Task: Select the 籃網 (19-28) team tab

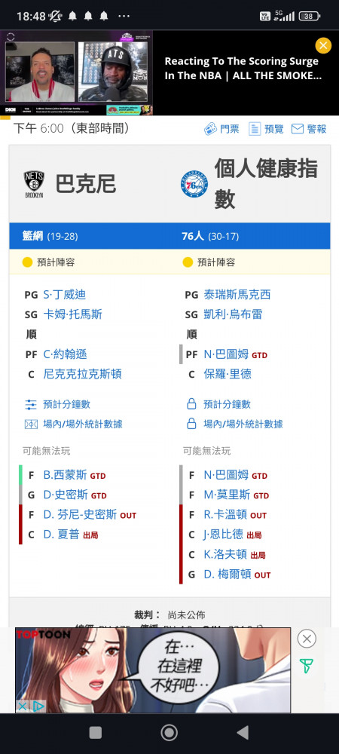Action: (50, 236)
